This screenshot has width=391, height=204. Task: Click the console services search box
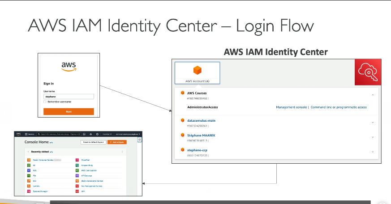point(59,134)
